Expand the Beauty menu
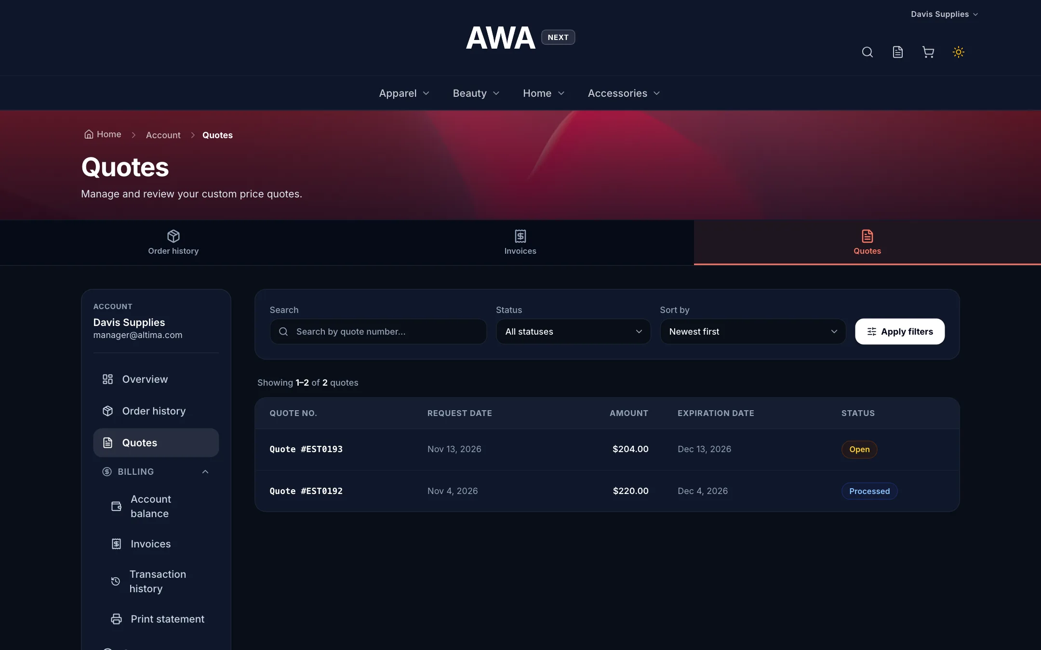The height and width of the screenshot is (650, 1041). [476, 93]
